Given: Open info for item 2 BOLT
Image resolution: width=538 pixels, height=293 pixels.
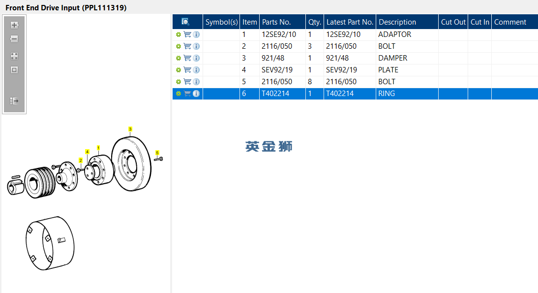Looking at the screenshot, I should (196, 46).
